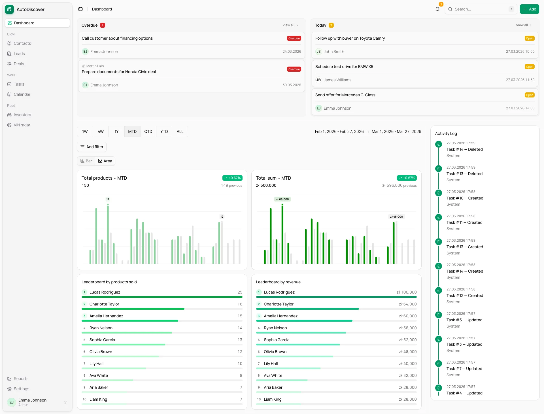Switch the chart to Bar view

pos(86,161)
